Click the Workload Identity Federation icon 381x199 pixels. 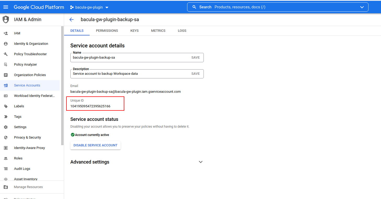click(6, 96)
